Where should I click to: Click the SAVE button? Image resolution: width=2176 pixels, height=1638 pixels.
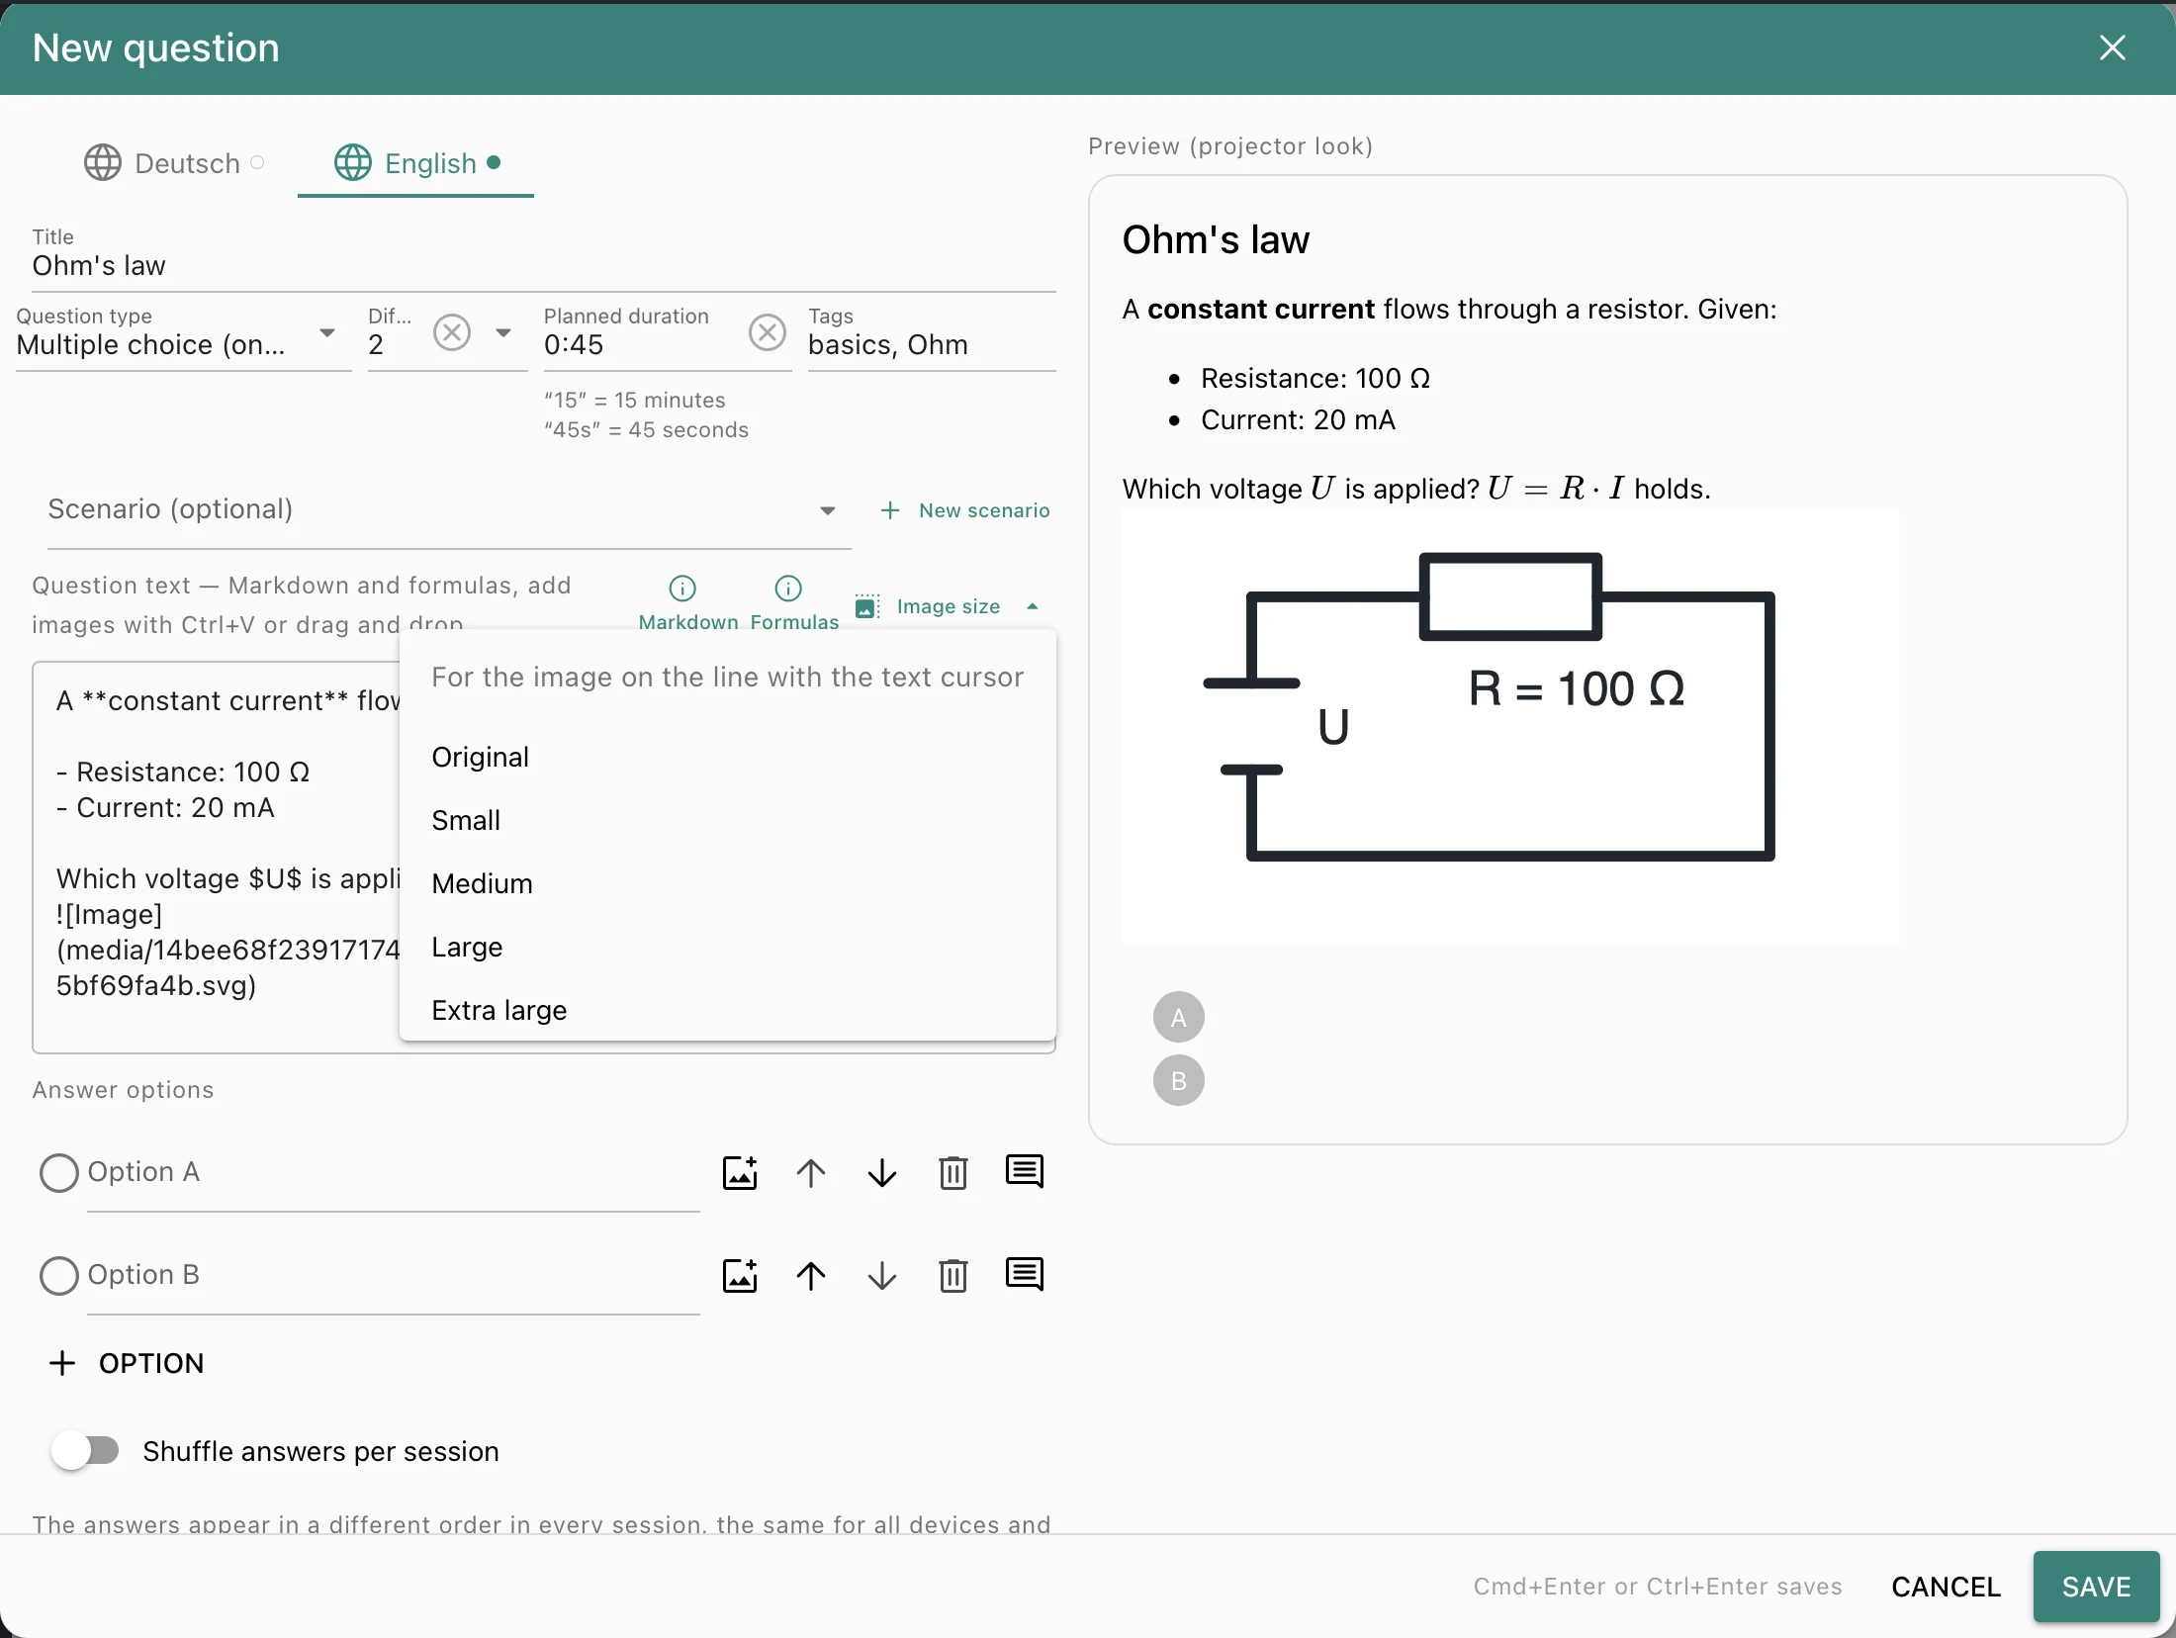point(2096,1587)
